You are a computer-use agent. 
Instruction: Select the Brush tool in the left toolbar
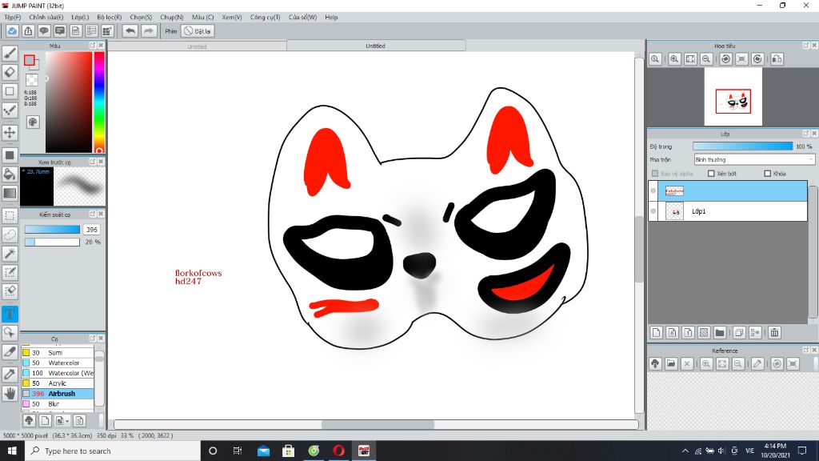coord(10,54)
